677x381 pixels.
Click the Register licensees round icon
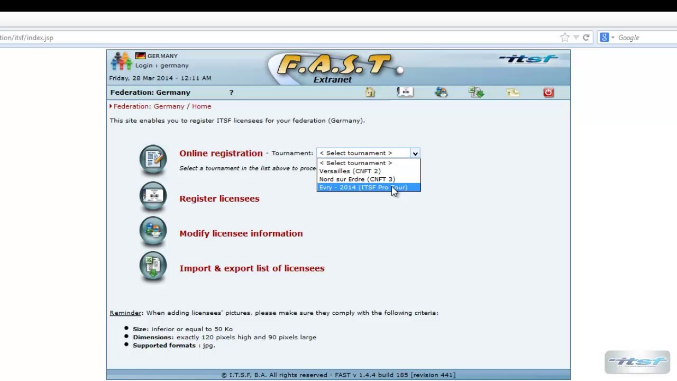click(153, 197)
